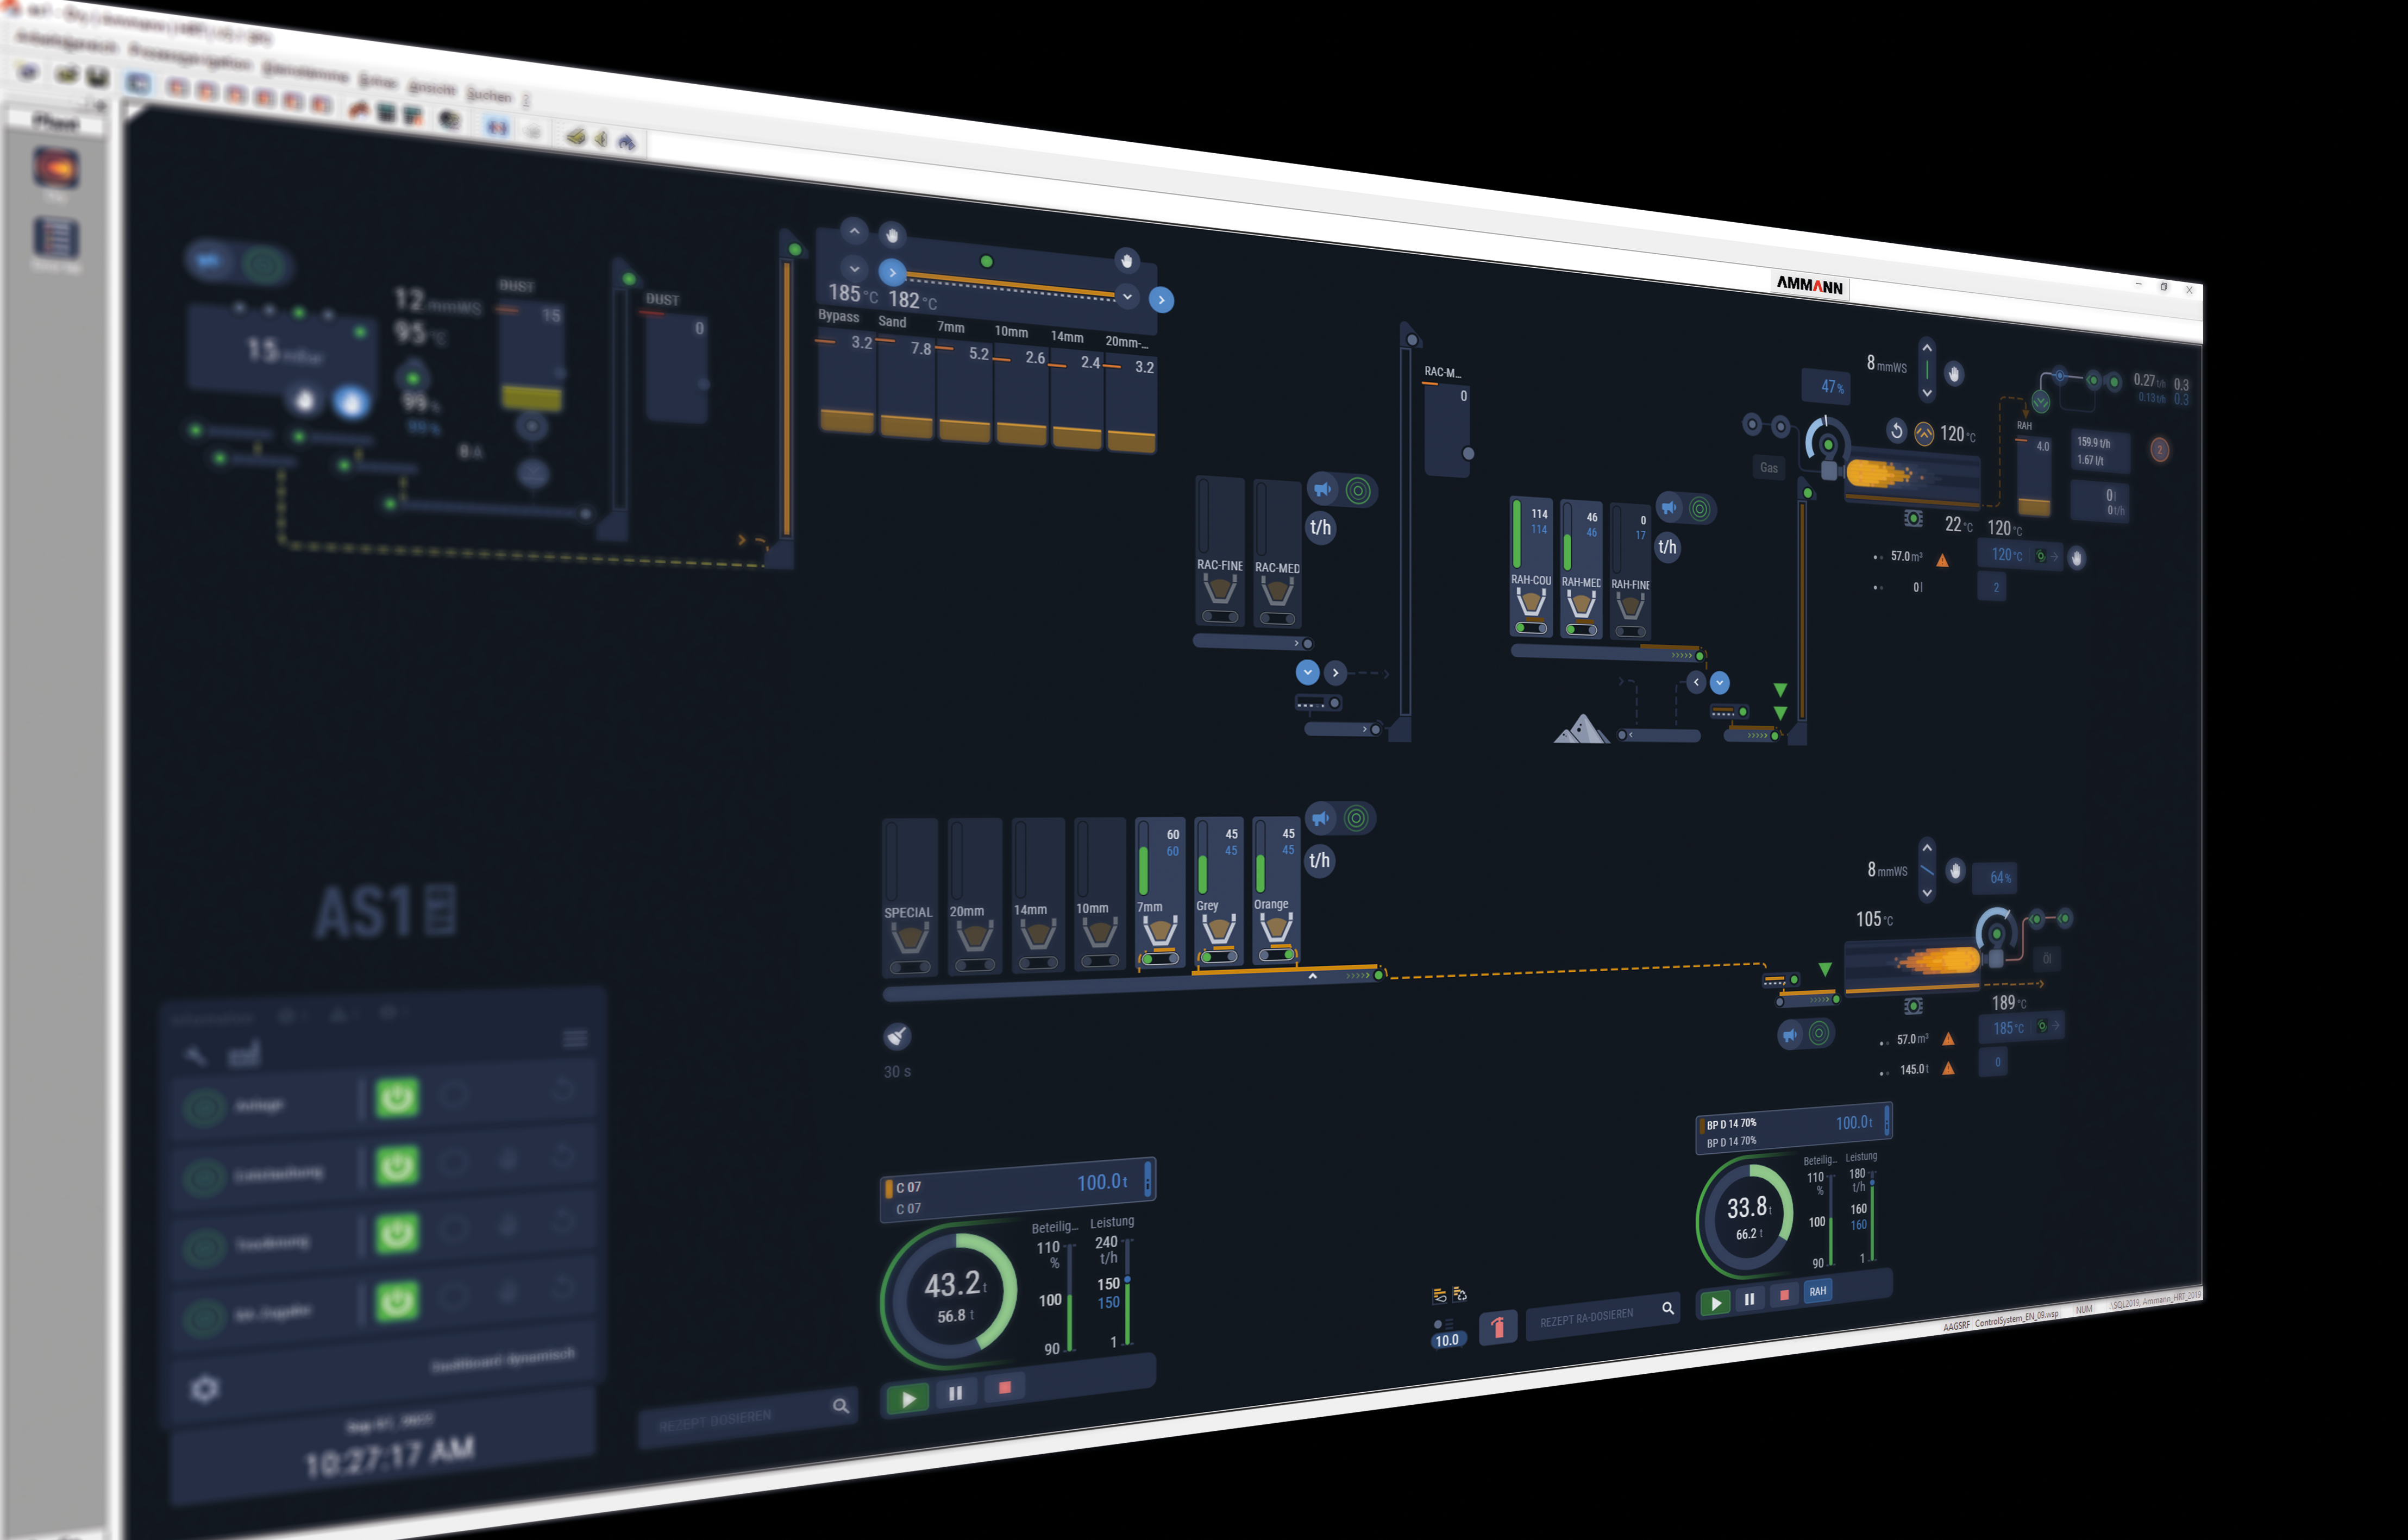Click the blue down-arrow below RAC-MED conveyor
Viewport: 2408px width, 1540px height.
click(1307, 672)
